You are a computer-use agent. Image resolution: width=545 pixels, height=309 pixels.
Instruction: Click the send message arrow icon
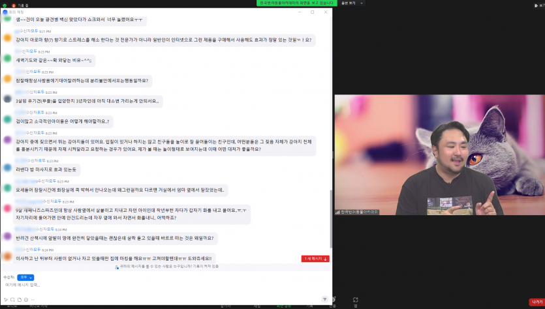click(x=324, y=299)
